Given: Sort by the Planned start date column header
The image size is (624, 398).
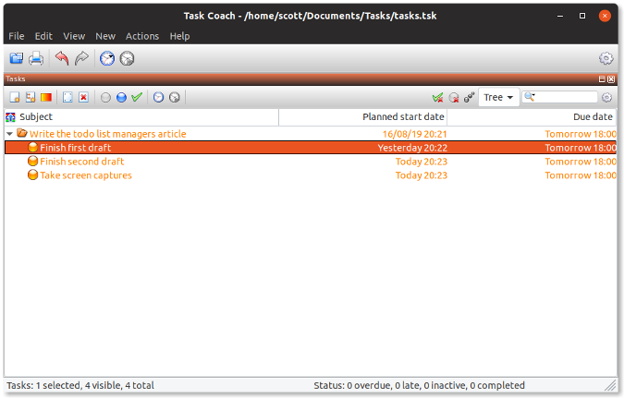Looking at the screenshot, I should coord(362,117).
